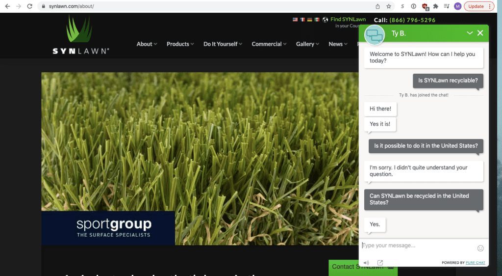Minimize the Ty B. chat with the chevron
Screen dimensions: 502x276
[469, 33]
